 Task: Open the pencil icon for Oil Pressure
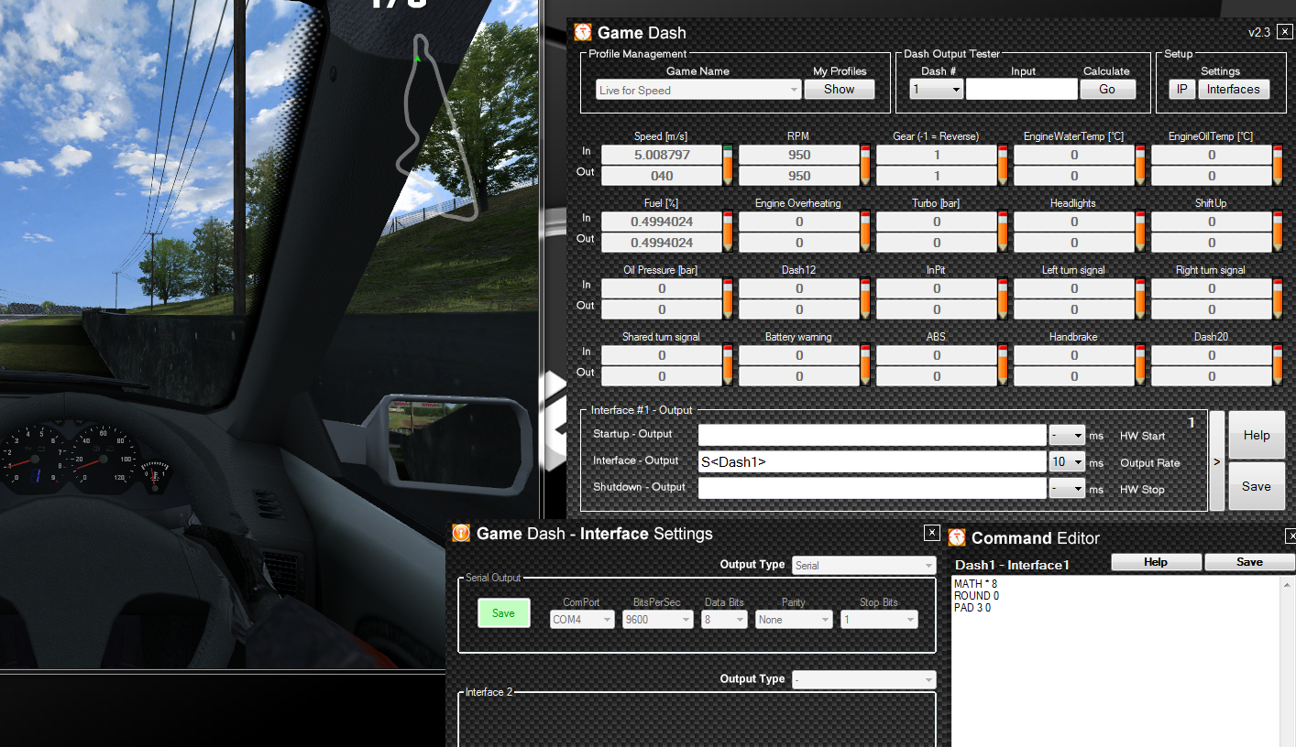point(728,299)
